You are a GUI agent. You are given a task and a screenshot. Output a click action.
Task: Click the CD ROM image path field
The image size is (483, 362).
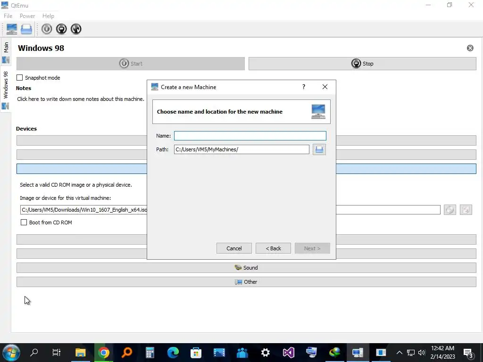[x=230, y=210]
